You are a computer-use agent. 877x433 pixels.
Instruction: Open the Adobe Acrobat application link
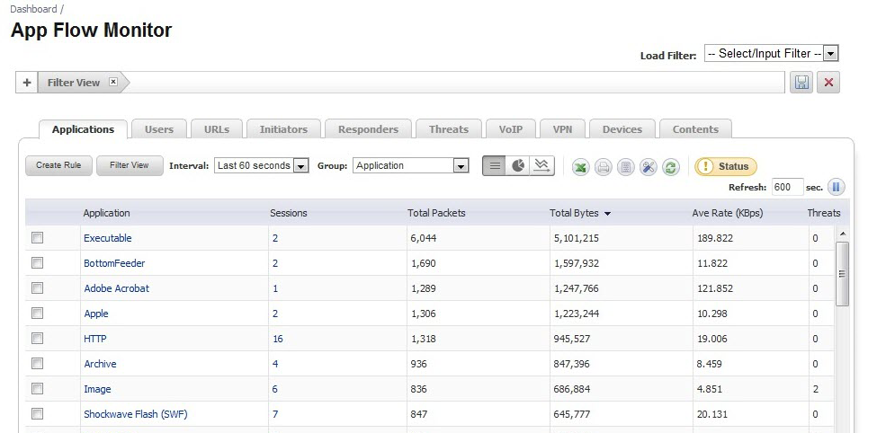point(116,288)
